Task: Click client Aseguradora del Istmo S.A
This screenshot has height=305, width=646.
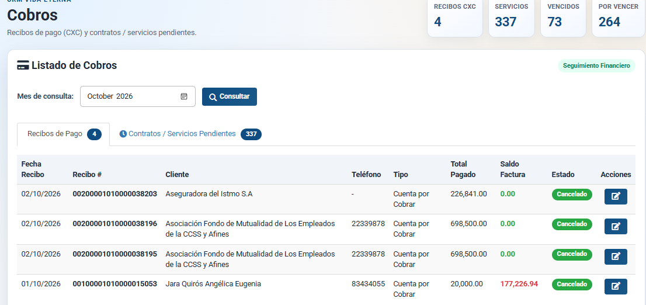Action: coord(209,194)
